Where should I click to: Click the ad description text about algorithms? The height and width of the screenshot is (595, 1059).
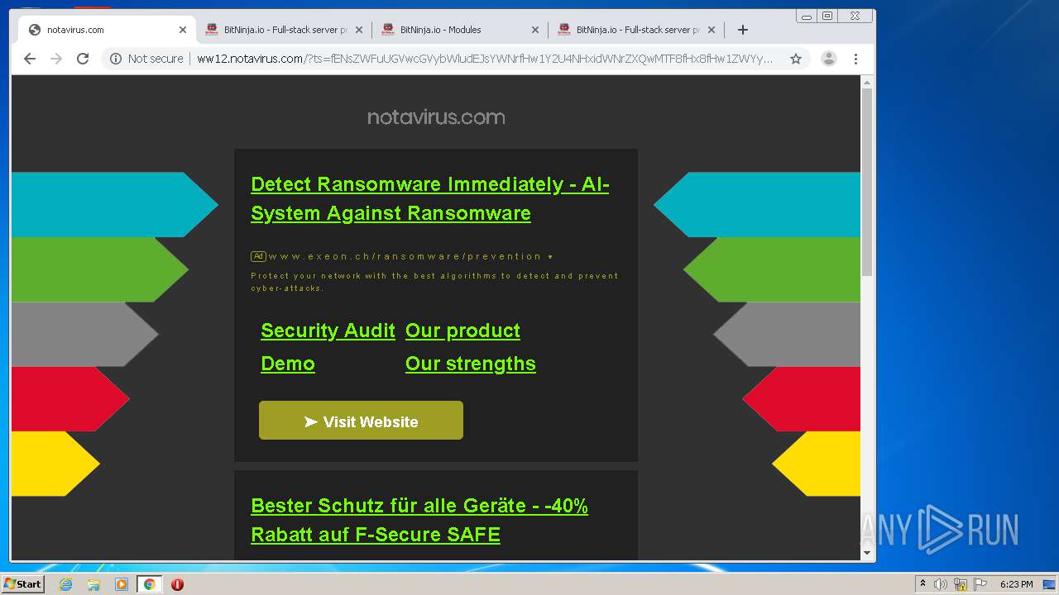tap(434, 282)
